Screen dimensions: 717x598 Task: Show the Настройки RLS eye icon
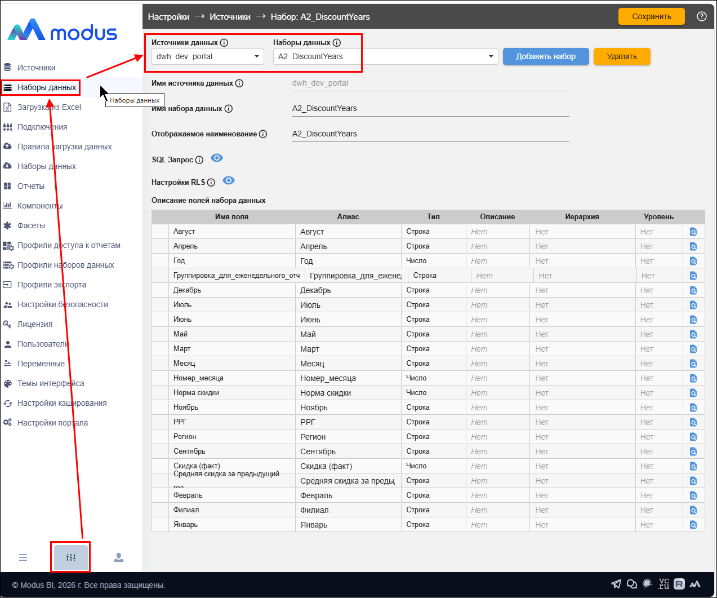[x=229, y=180]
